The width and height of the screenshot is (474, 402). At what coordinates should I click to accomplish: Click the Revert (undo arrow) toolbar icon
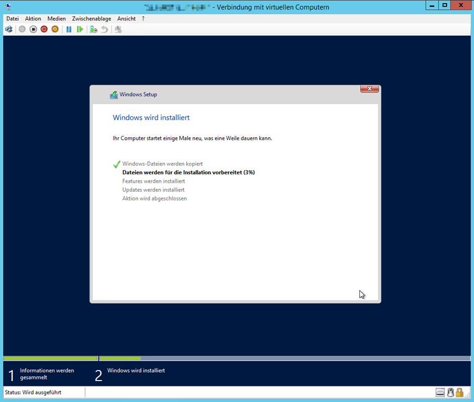tap(105, 29)
